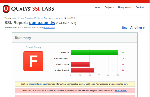The height and width of the screenshot is (97, 150).
Task: Go to Qualys.com from the navigation
Action: pyautogui.click(x=124, y=7)
